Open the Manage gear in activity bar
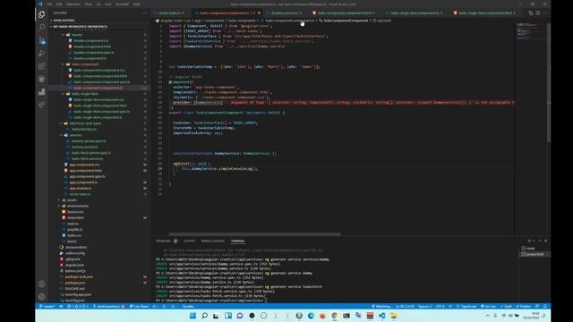 [42, 297]
